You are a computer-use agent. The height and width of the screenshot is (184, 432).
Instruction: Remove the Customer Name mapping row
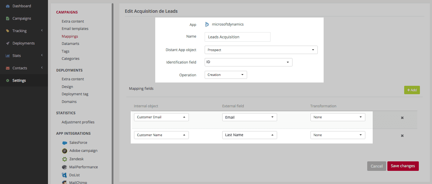(x=402, y=135)
